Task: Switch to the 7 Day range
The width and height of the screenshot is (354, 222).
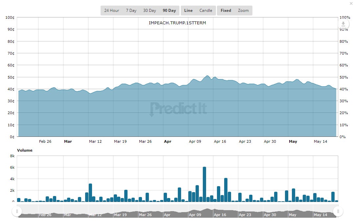Action: click(131, 11)
